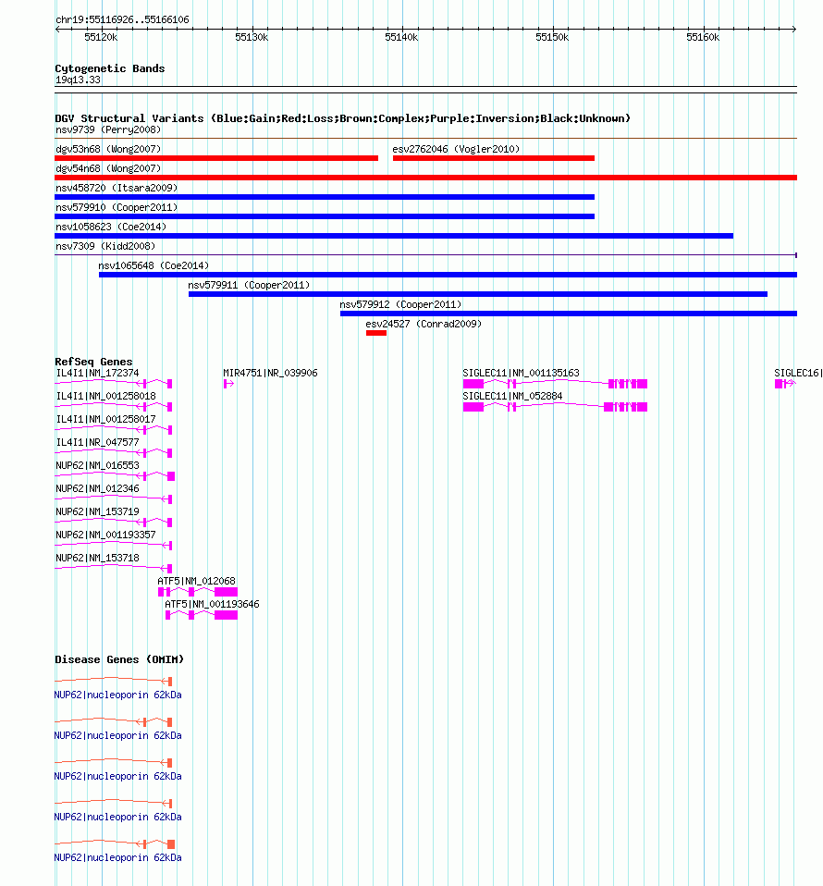This screenshot has height=886, width=823.
Task: Click the IL4I1|NM_001258018 transcript label
Action: pos(105,396)
